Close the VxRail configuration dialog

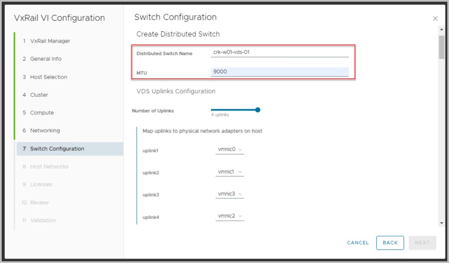tap(435, 18)
